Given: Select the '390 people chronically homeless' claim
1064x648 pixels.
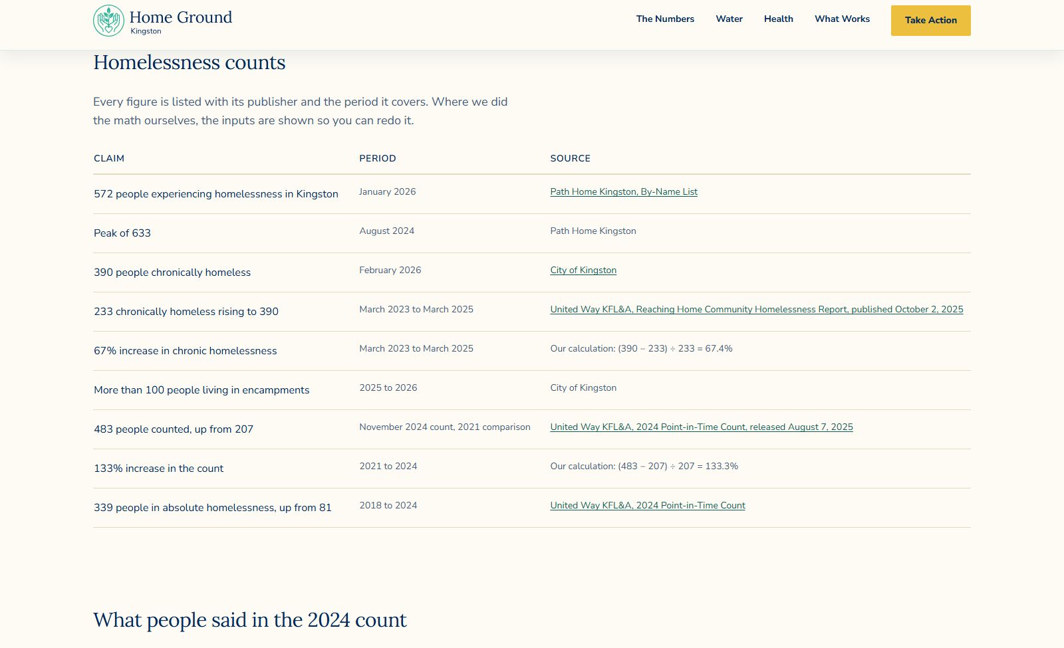Looking at the screenshot, I should coord(172,272).
